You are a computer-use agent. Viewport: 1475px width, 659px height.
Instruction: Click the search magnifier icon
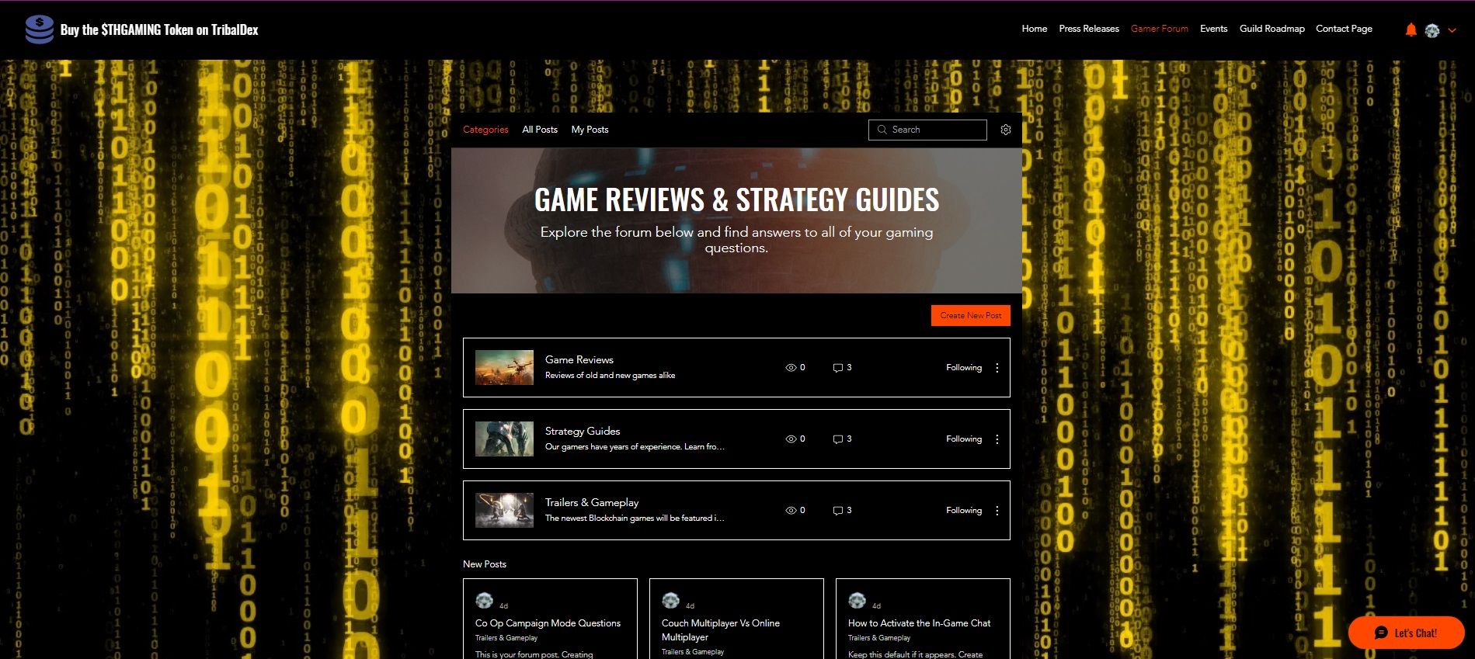coord(882,130)
